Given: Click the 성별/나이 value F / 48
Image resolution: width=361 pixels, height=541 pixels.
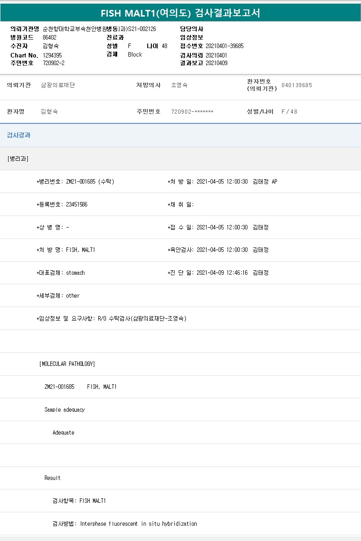Looking at the screenshot, I should tap(289, 111).
